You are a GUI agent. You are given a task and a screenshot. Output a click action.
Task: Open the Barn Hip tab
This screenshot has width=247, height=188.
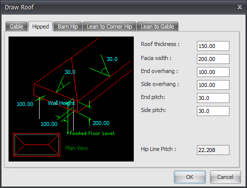click(x=68, y=26)
